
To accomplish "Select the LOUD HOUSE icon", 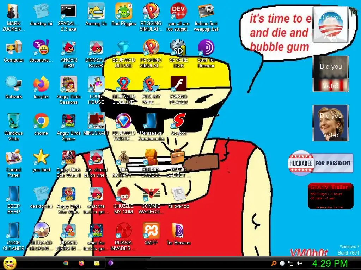I will [x=96, y=90].
